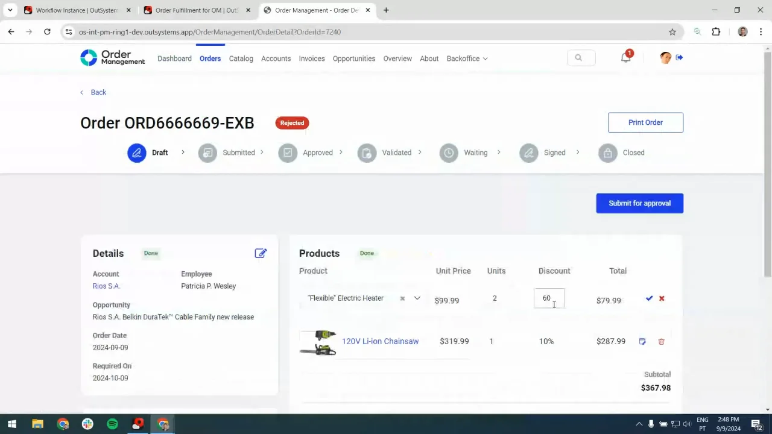The width and height of the screenshot is (772, 434).
Task: Go Back to the orders list
Action: pos(93,92)
